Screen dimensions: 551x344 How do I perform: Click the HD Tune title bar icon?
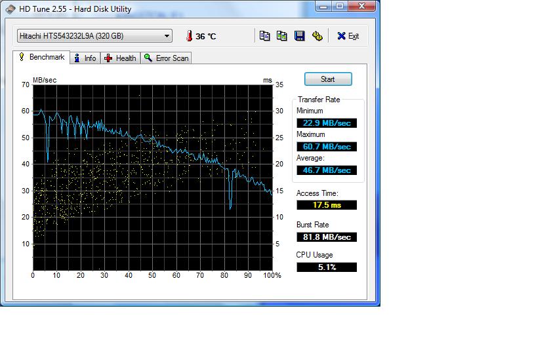[10, 9]
